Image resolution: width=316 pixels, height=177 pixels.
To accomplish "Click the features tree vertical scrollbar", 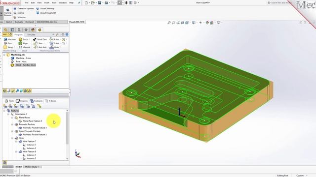I will [67, 128].
